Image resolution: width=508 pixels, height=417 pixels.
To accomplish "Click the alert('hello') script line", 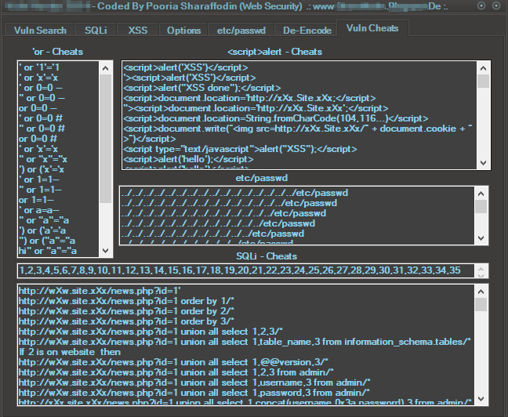I will pyautogui.click(x=188, y=159).
